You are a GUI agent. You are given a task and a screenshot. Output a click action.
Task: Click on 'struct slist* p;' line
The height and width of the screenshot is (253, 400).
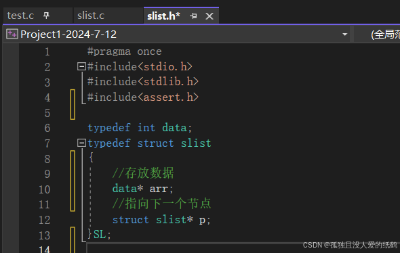click(x=162, y=220)
